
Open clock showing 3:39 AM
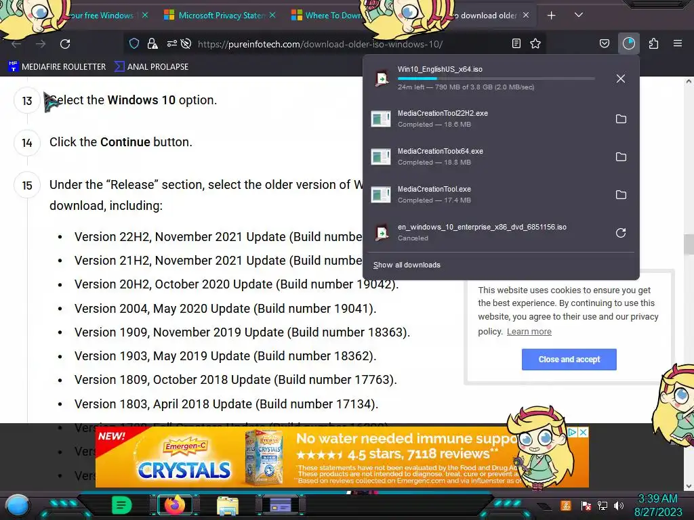[658, 505]
